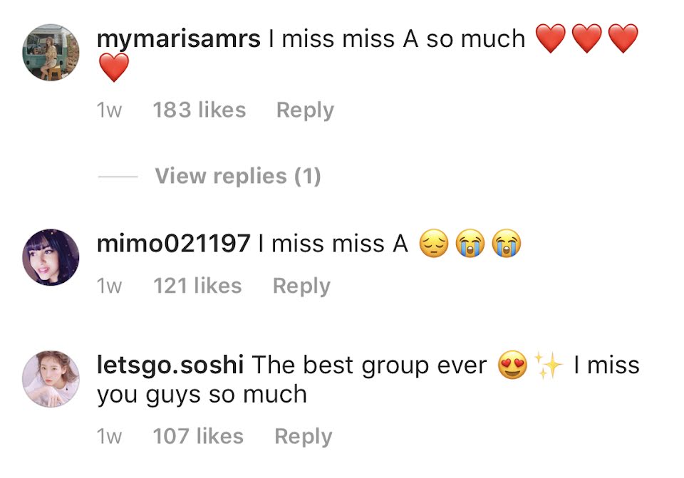The height and width of the screenshot is (478, 684).
Task: Reply to mimo021197 comment
Action: 301,286
